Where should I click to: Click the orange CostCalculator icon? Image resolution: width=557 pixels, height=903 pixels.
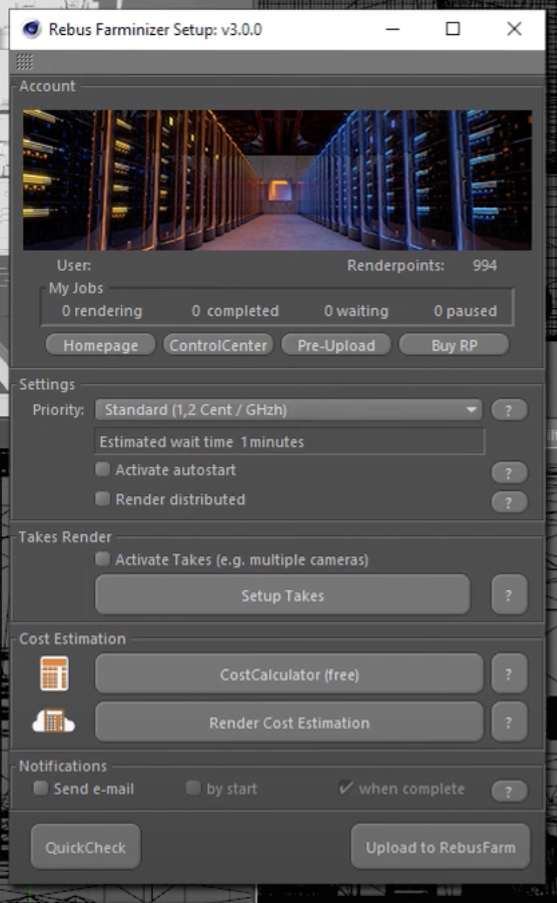54,674
